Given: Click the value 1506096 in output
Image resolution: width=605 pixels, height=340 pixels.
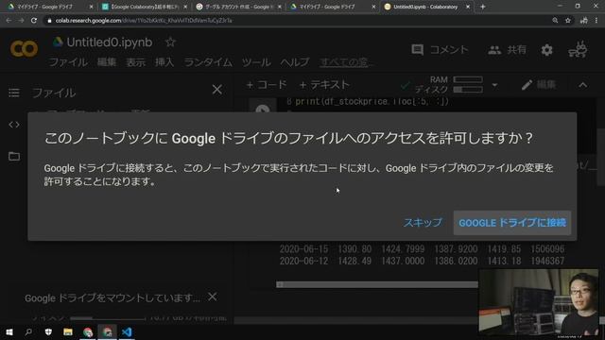Looking at the screenshot, I should click(x=547, y=249).
